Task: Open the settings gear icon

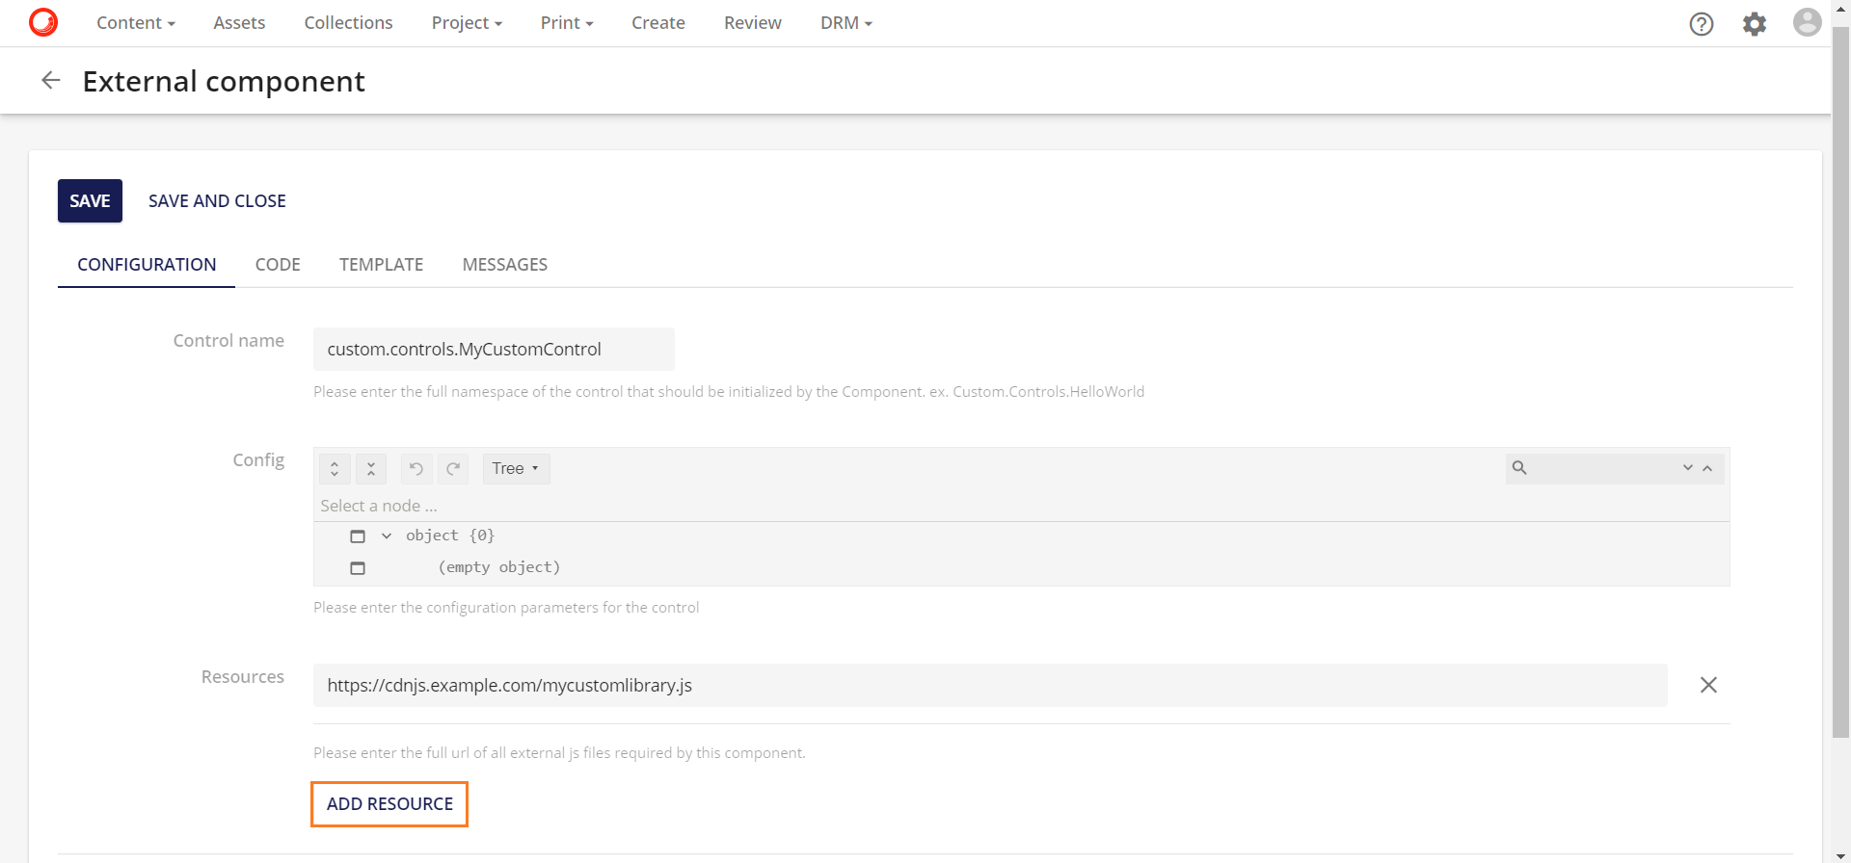Action: [1755, 23]
